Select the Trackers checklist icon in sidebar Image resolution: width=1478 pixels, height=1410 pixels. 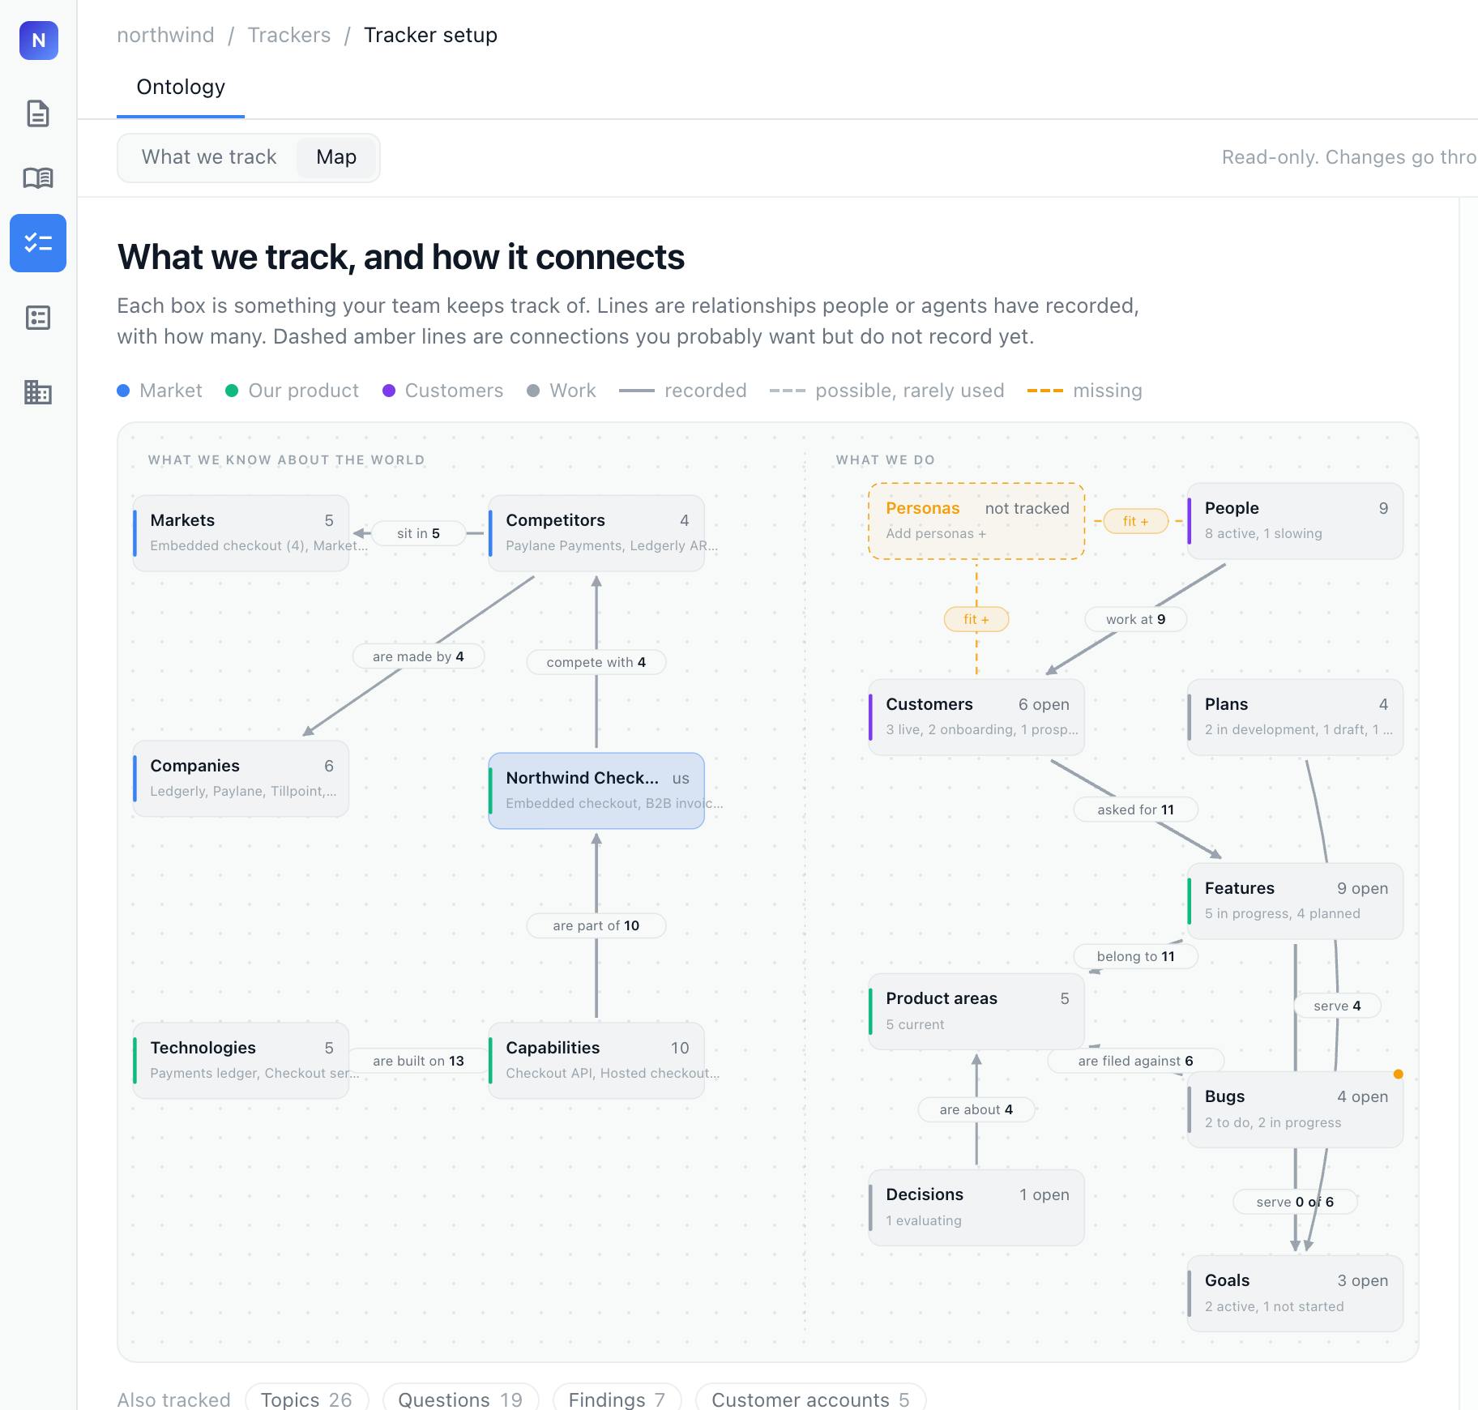coord(38,243)
